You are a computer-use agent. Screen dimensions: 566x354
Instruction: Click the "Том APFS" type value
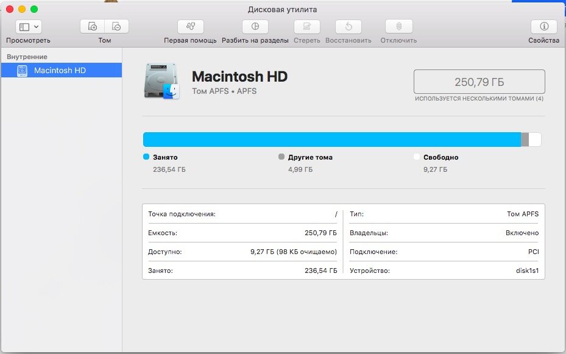click(523, 214)
